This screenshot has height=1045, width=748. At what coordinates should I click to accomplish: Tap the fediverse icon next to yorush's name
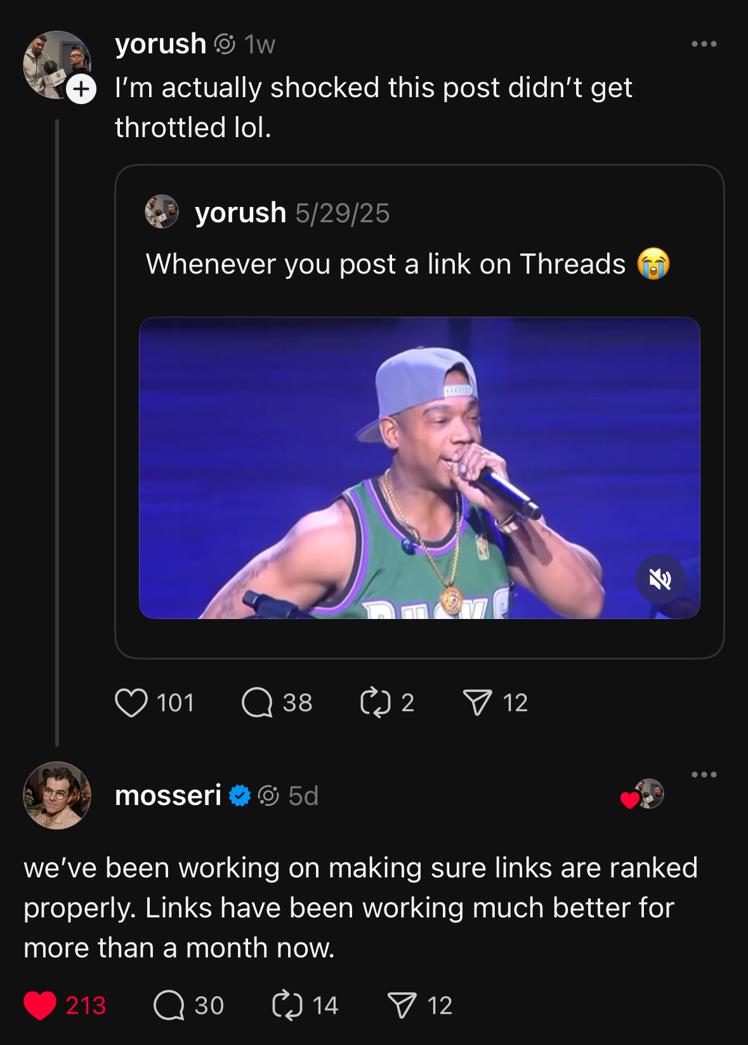point(225,44)
